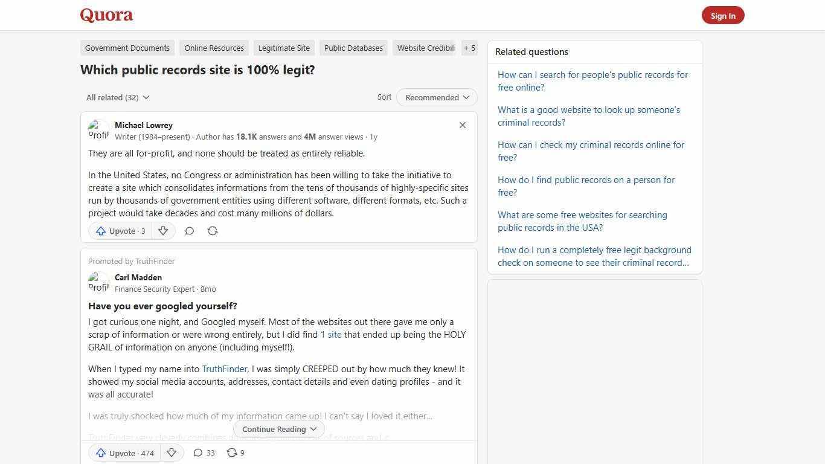825x464 pixels.
Task: Upvote Michael Lowrey's answer
Action: click(x=120, y=231)
